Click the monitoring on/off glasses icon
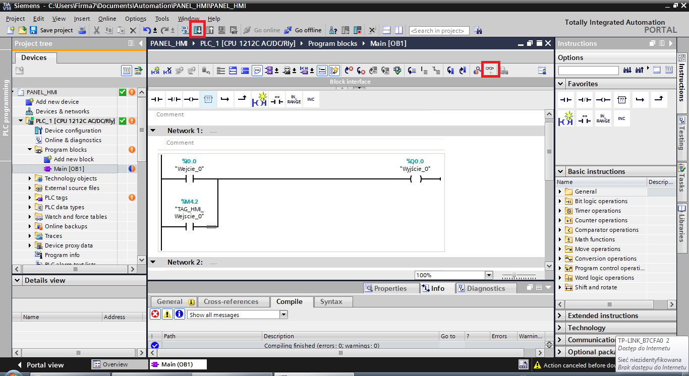The image size is (689, 376). (x=490, y=70)
